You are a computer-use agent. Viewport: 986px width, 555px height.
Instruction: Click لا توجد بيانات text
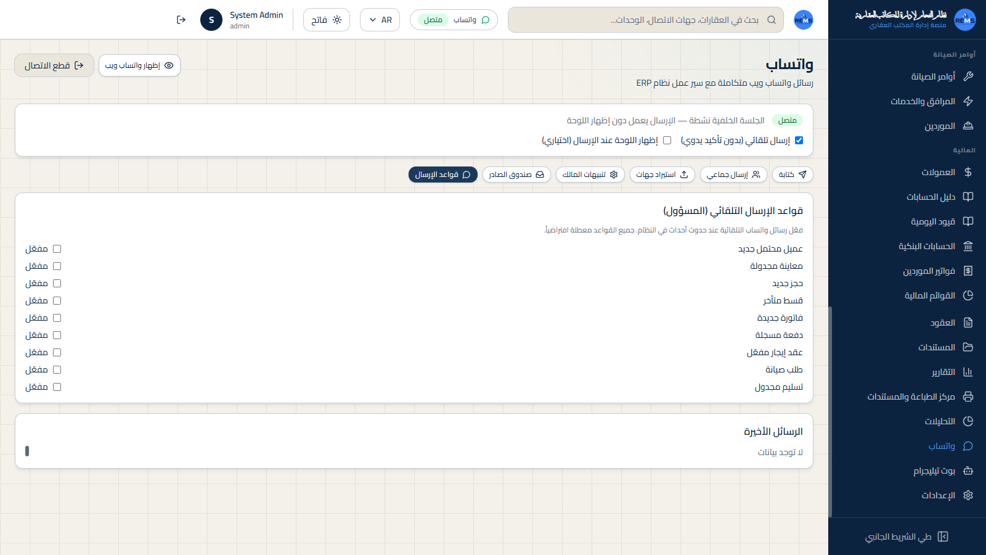tap(780, 452)
